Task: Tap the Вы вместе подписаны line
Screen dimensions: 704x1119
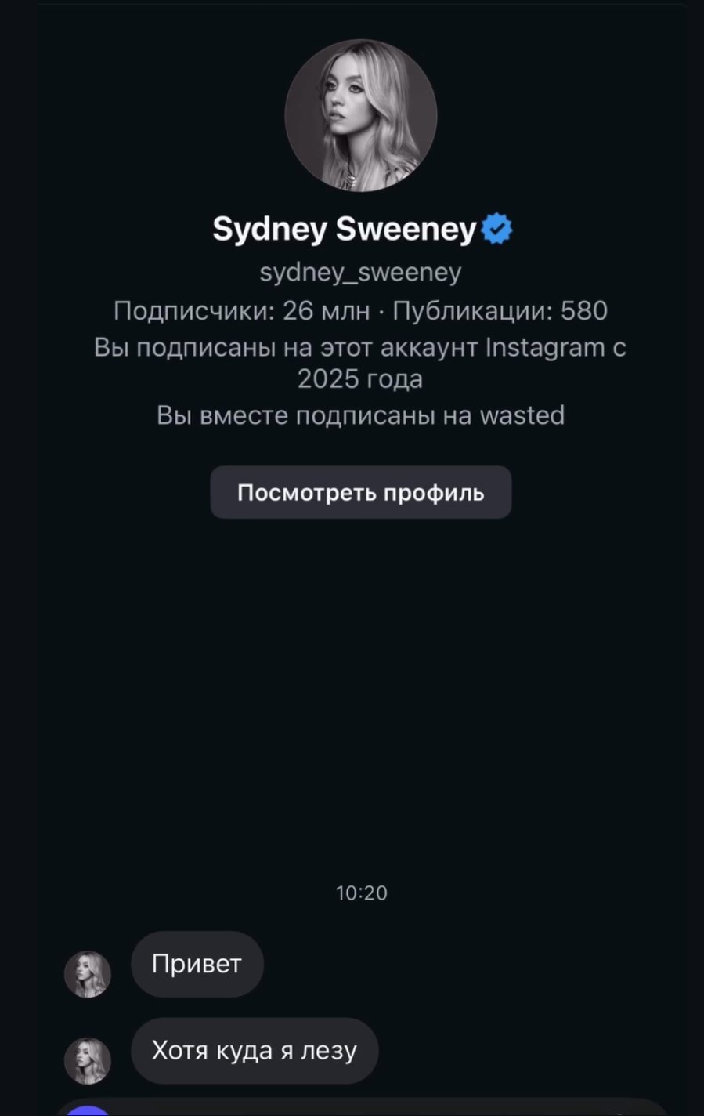Action: tap(360, 415)
